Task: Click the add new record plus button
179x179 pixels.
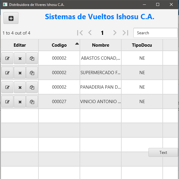Action: coord(11,18)
